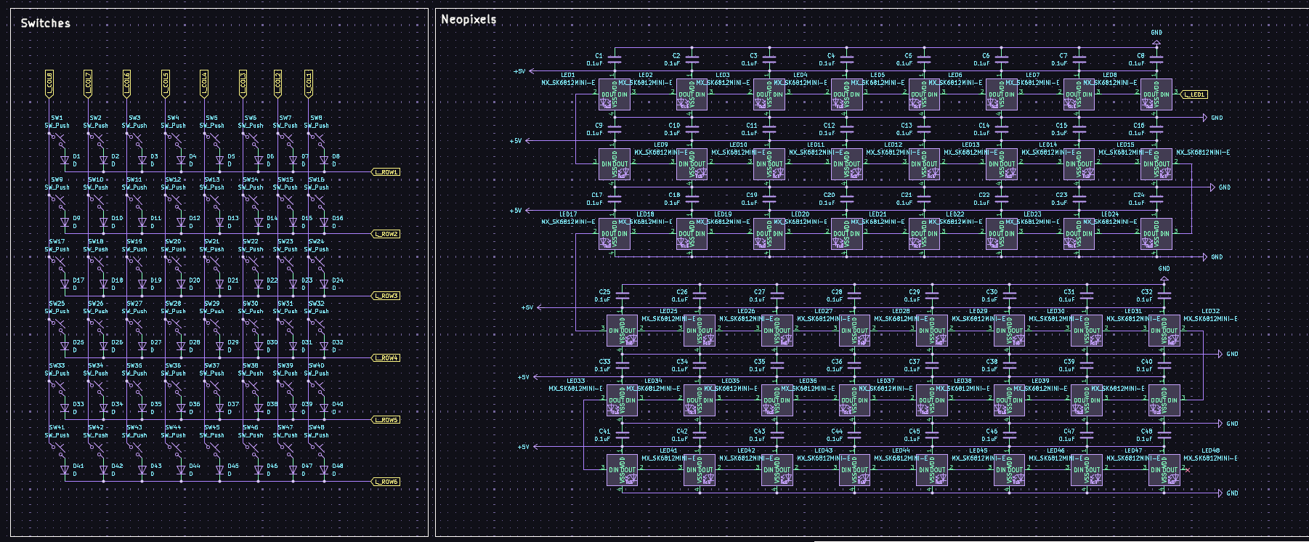Select diode D24 symbol
Image resolution: width=1309 pixels, height=542 pixels.
pos(324,284)
